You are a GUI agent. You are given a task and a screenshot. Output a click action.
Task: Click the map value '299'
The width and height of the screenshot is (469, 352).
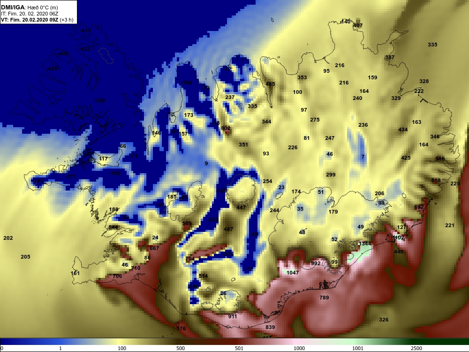click(331, 175)
